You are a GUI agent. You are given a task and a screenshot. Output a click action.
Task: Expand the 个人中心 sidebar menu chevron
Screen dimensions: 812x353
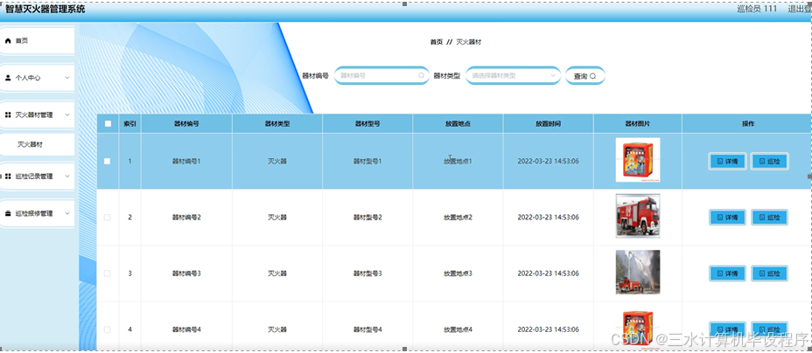(x=67, y=78)
